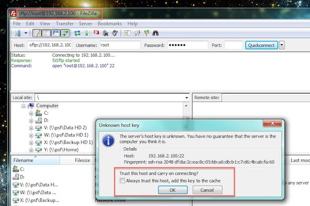Screen dimensions: 310x206
Task: Select C: drive in local tree
Action: (46, 113)
